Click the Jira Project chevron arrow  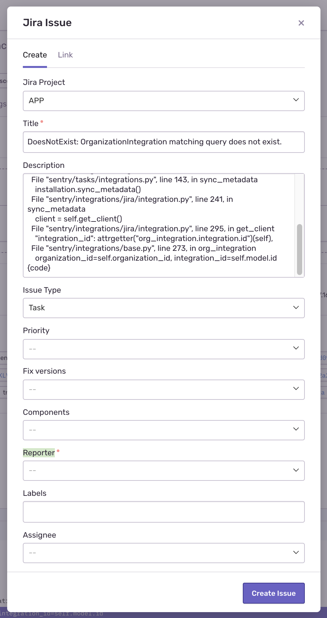tap(296, 100)
